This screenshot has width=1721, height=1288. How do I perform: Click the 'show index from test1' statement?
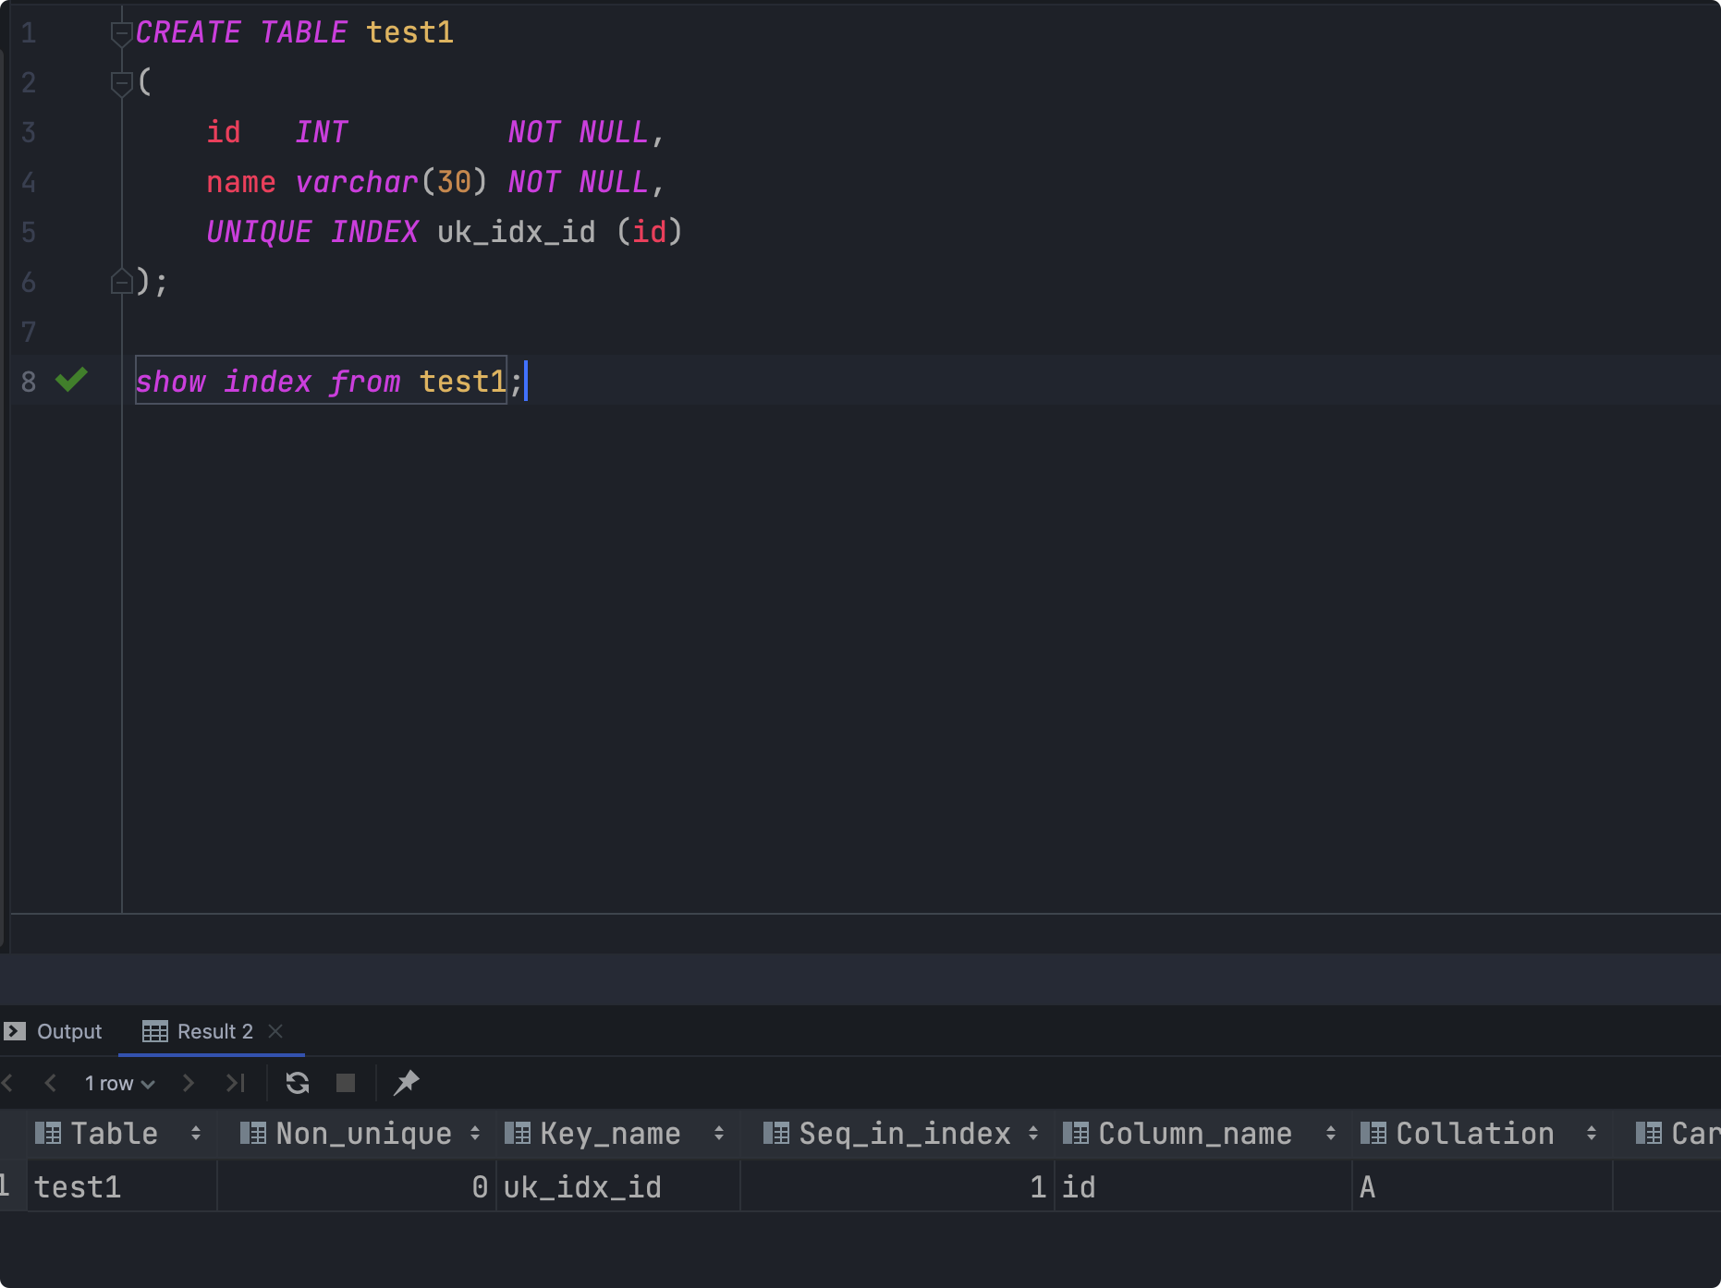pyautogui.click(x=321, y=381)
